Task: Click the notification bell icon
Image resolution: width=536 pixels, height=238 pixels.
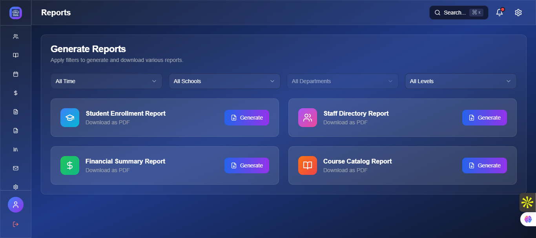Action: [500, 13]
